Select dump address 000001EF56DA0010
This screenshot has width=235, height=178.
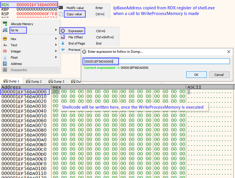point(24,97)
